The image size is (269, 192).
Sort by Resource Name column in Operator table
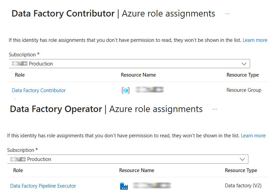[137, 170]
